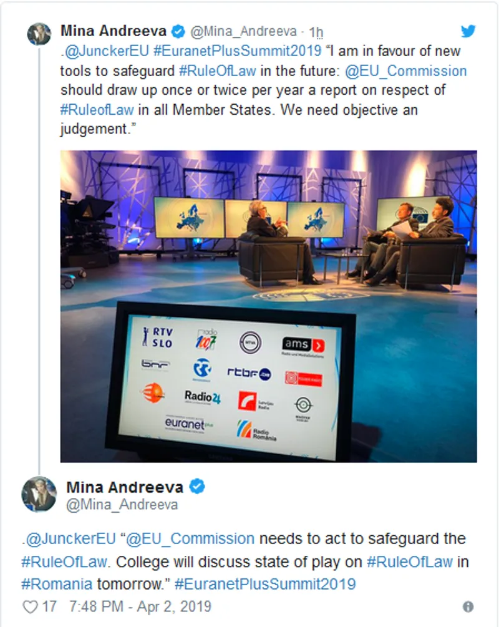Click verified badge beside top tweet name
The height and width of the screenshot is (627, 499).
click(178, 31)
